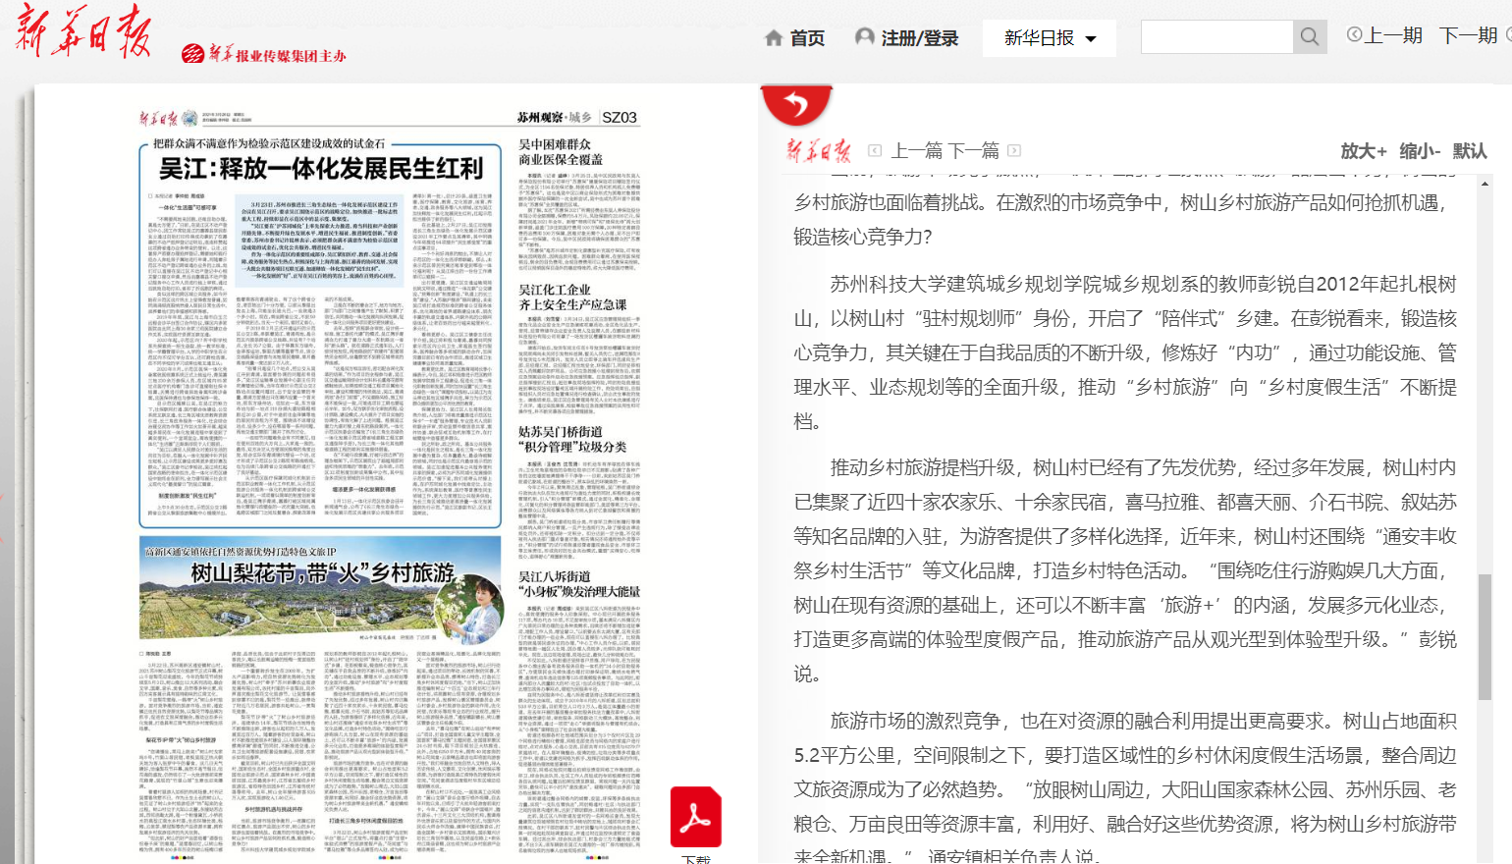
Task: Shrink text with 缩小-
Action: point(1420,151)
